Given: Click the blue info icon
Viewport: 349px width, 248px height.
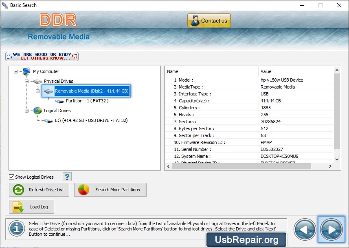Looking at the screenshot, I should [17, 228].
